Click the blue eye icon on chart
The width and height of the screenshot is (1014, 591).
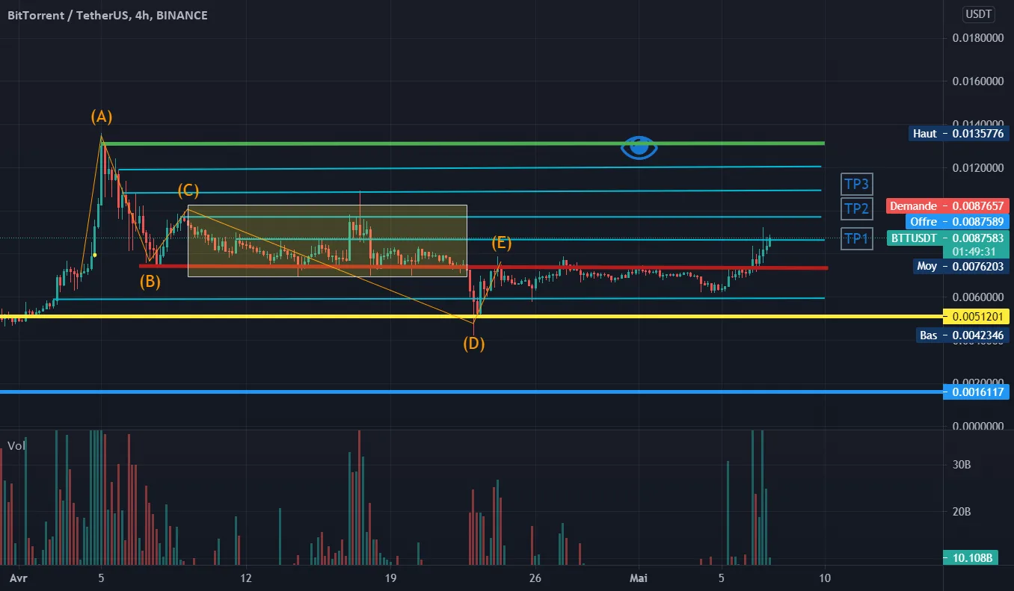(639, 147)
